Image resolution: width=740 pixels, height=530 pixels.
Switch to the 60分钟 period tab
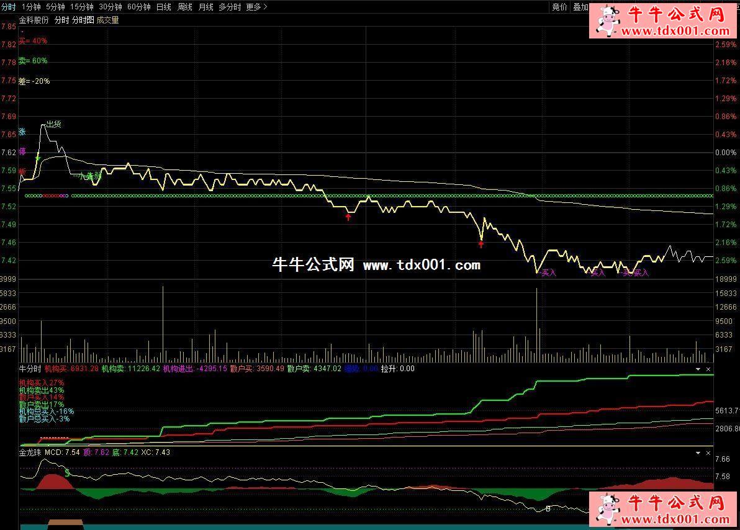(x=139, y=7)
